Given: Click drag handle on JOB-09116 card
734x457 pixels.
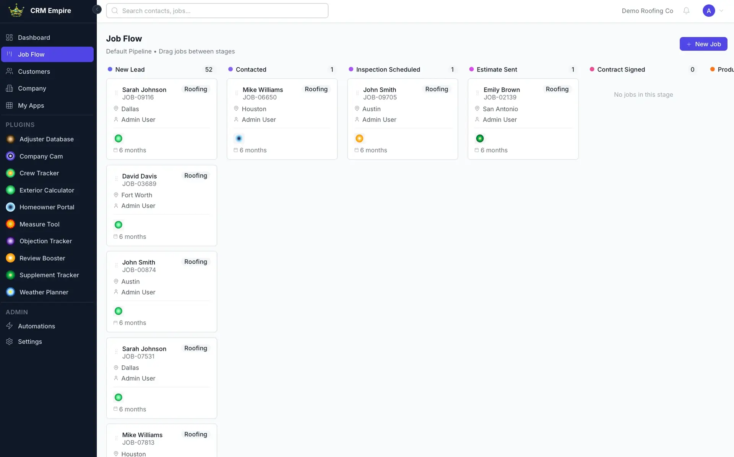Looking at the screenshot, I should (x=116, y=93).
